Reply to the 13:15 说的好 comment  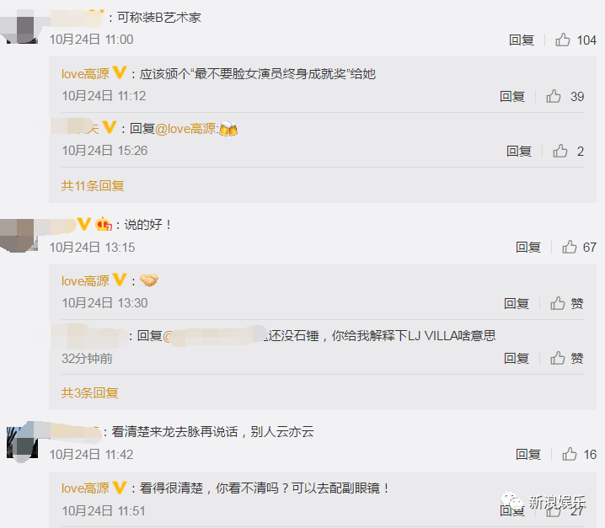pos(527,247)
